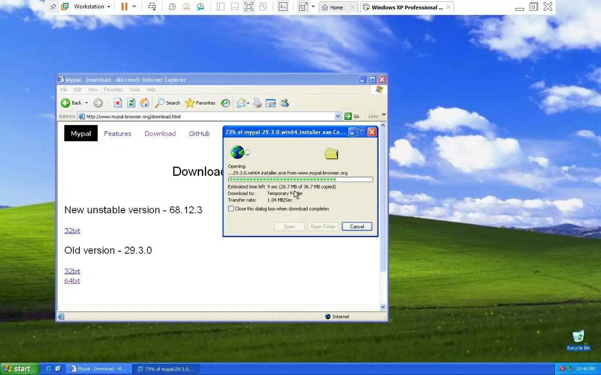The height and width of the screenshot is (375, 601).
Task: Select the Windows XP Professional tab
Action: coord(407,7)
